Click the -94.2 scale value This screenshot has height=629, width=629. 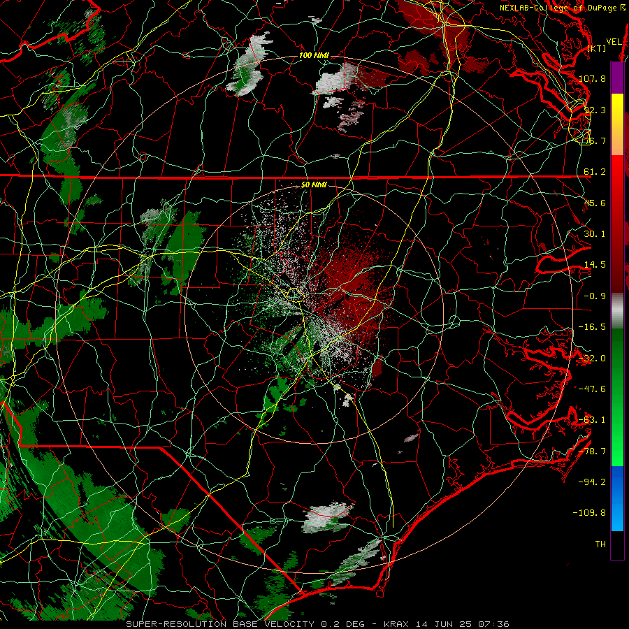tap(592, 482)
